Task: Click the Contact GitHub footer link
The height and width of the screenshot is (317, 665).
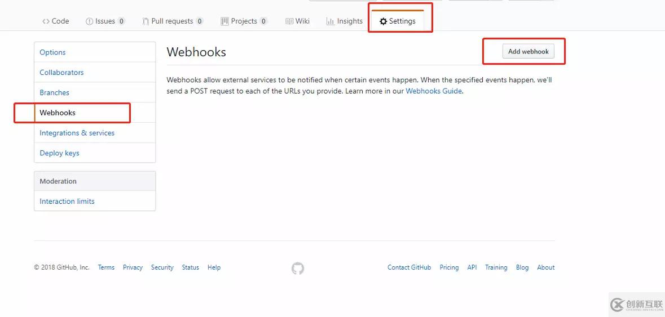Action: coord(409,267)
